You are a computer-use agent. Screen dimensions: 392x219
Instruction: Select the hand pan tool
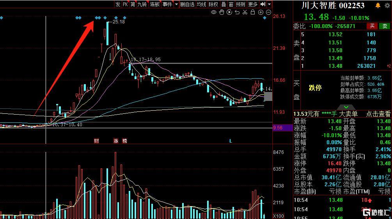(222, 12)
